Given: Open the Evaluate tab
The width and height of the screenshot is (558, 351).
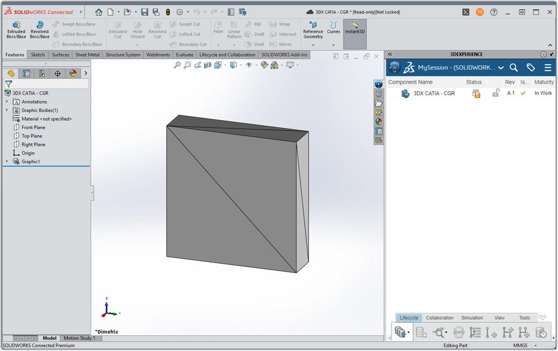Looking at the screenshot, I should pyautogui.click(x=185, y=55).
